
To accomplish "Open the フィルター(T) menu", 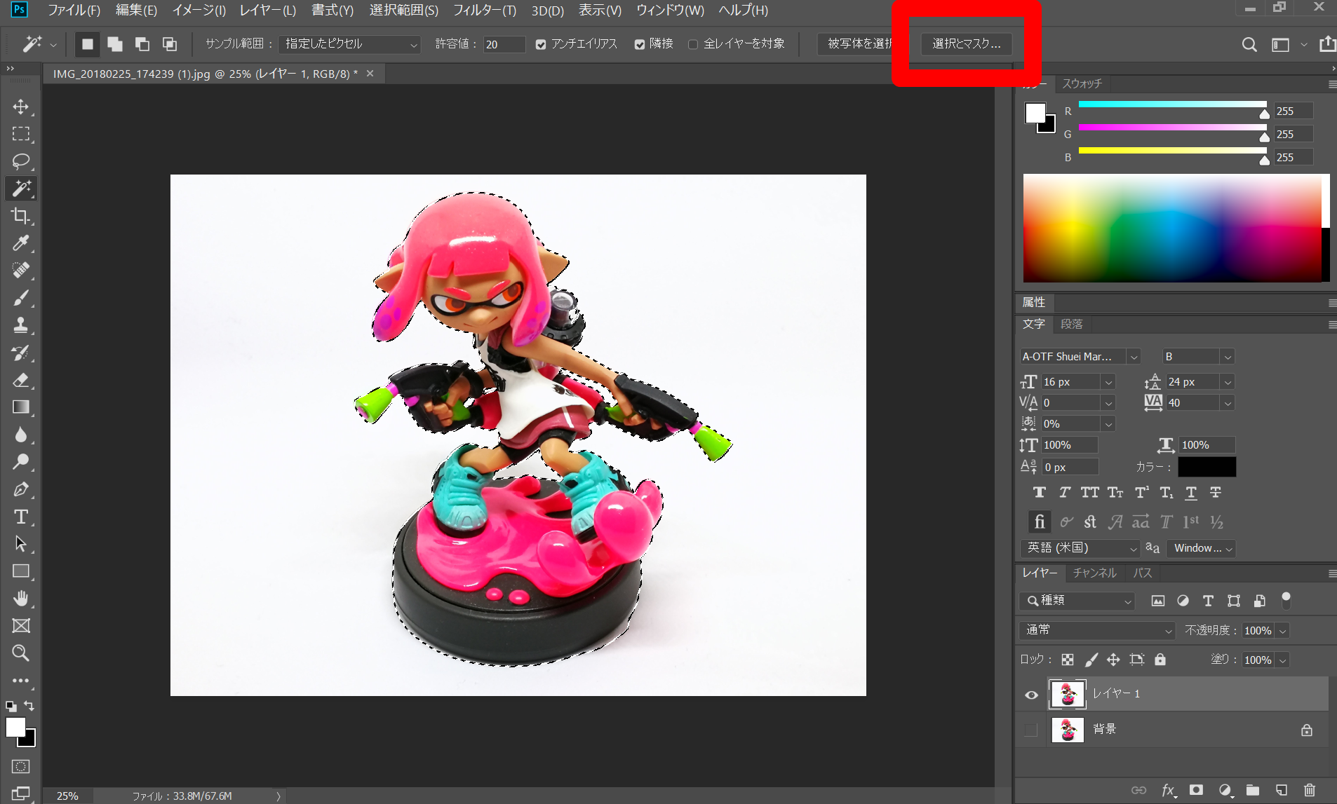I will click(x=485, y=11).
